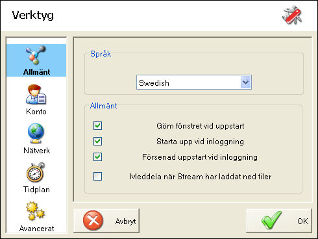This screenshot has height=239, width=318.
Task: Open the Avancerat stars icon
Action: [x=36, y=211]
